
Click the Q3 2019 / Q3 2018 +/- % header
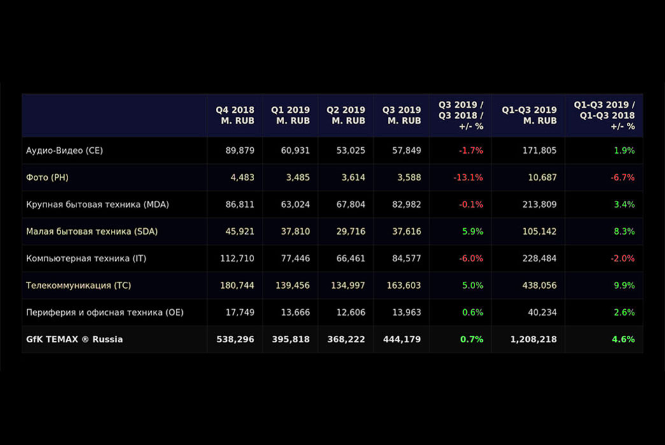tap(461, 115)
